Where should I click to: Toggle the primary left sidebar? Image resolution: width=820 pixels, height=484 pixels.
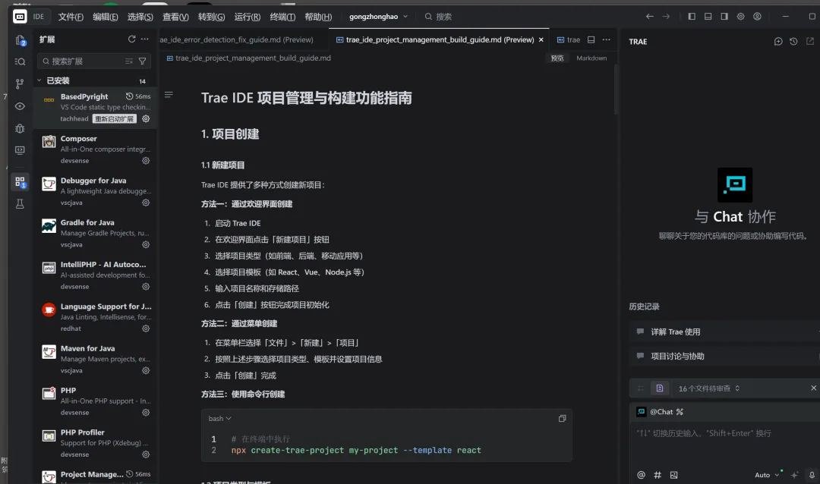(x=692, y=17)
